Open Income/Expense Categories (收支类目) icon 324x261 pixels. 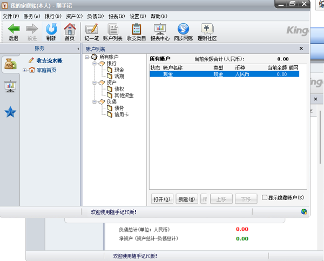click(137, 29)
